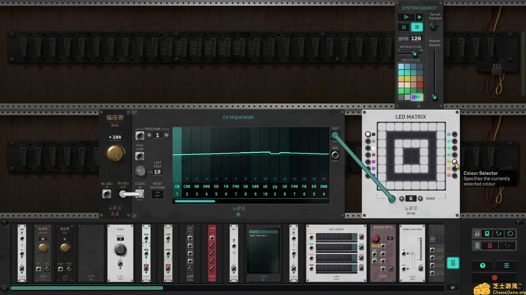Viewport: 526px width, 295px height.
Task: Click the help question mark button
Action: point(483,265)
